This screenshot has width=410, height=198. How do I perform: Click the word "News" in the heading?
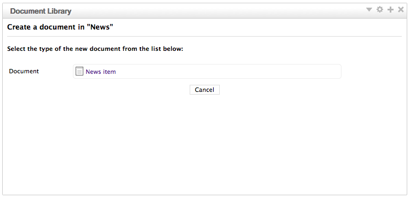pos(100,27)
